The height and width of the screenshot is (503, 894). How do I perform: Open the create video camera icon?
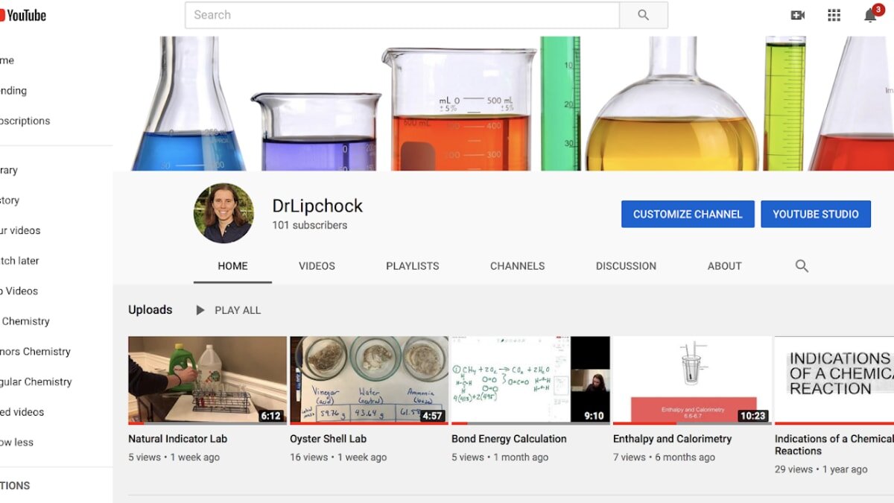pos(798,15)
